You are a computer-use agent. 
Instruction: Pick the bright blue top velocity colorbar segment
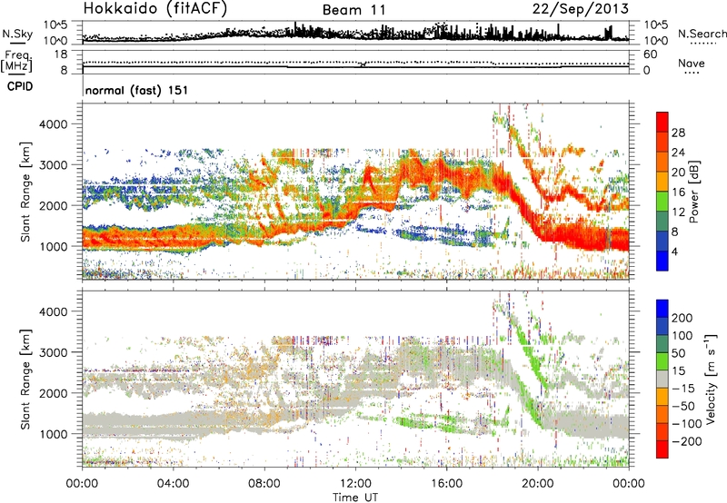(662, 309)
